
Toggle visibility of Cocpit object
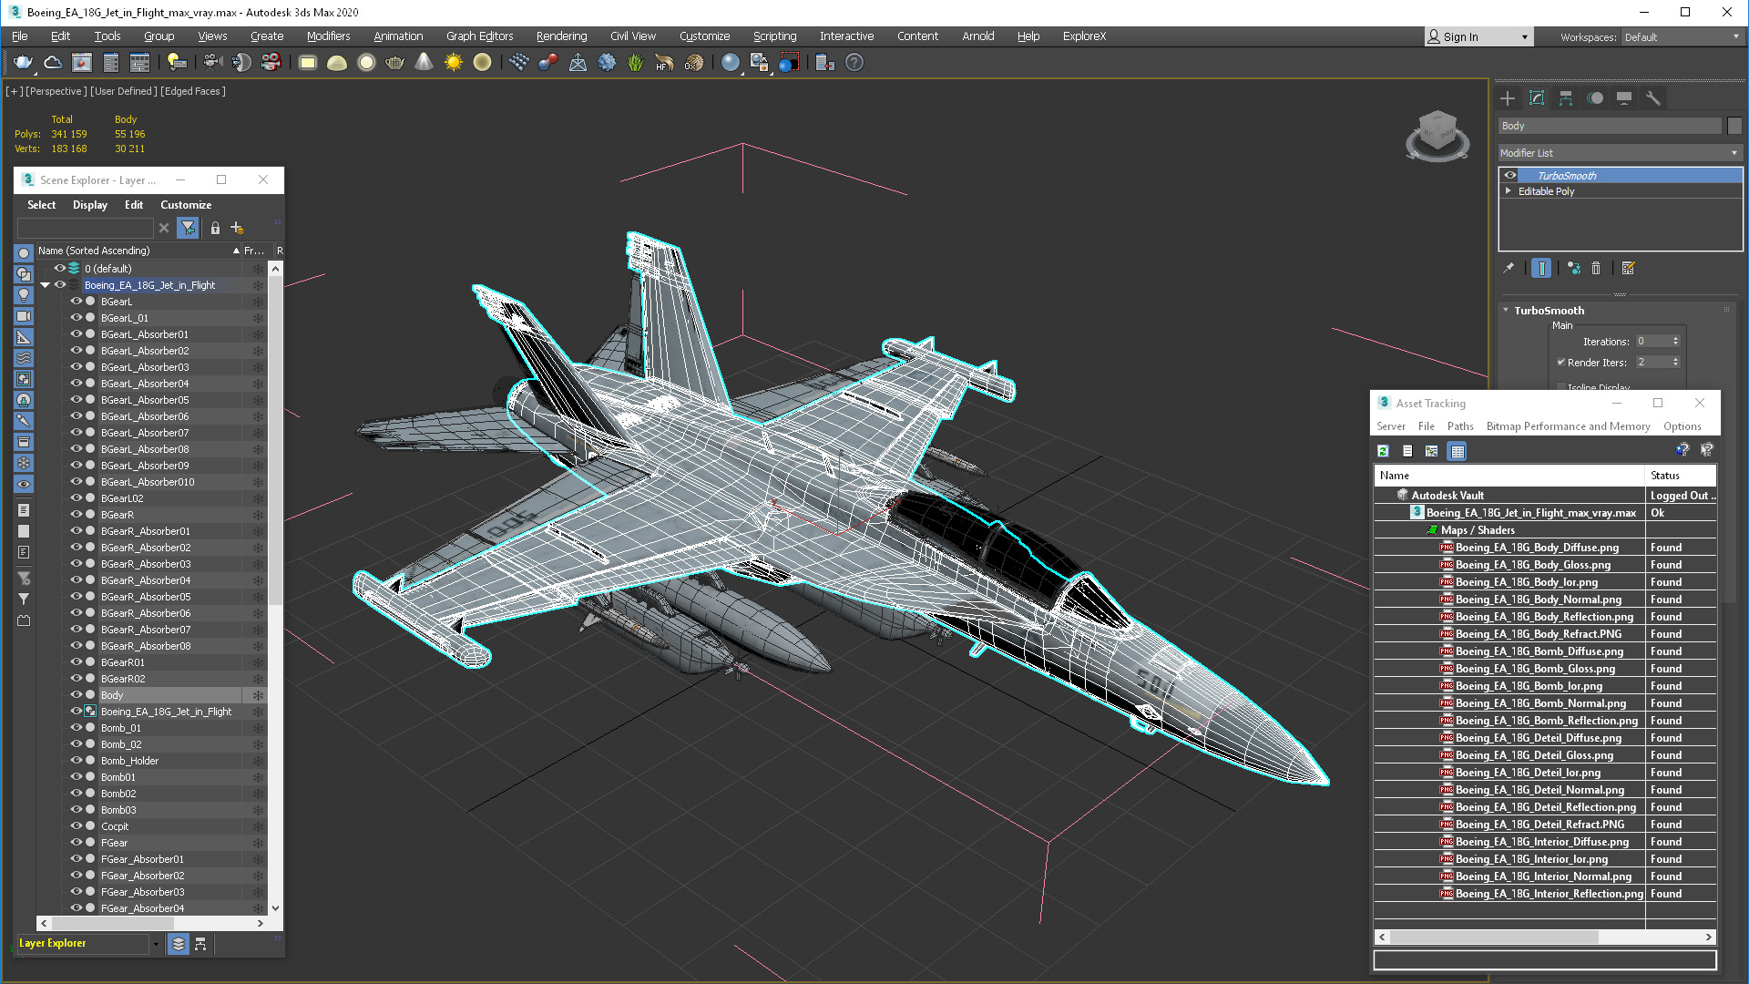tap(77, 826)
